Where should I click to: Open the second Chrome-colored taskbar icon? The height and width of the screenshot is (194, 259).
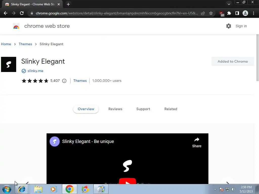pyautogui.click(x=85, y=189)
